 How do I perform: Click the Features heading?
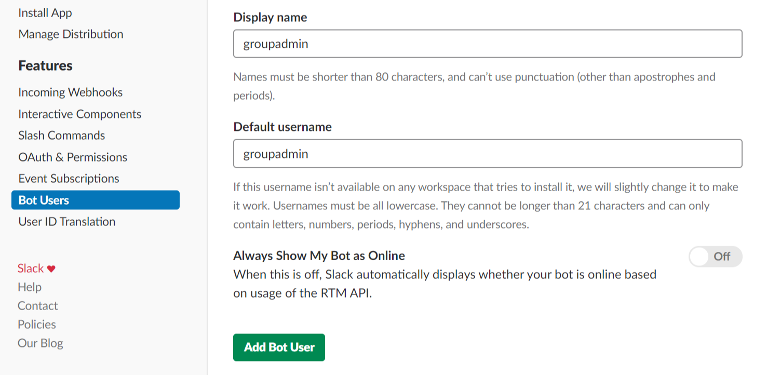[45, 66]
